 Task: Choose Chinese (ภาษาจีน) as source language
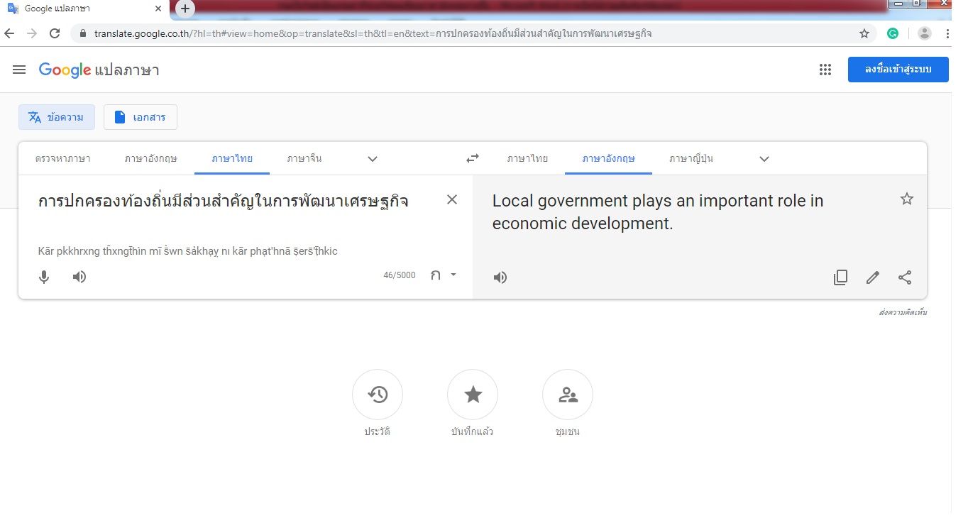tap(304, 158)
